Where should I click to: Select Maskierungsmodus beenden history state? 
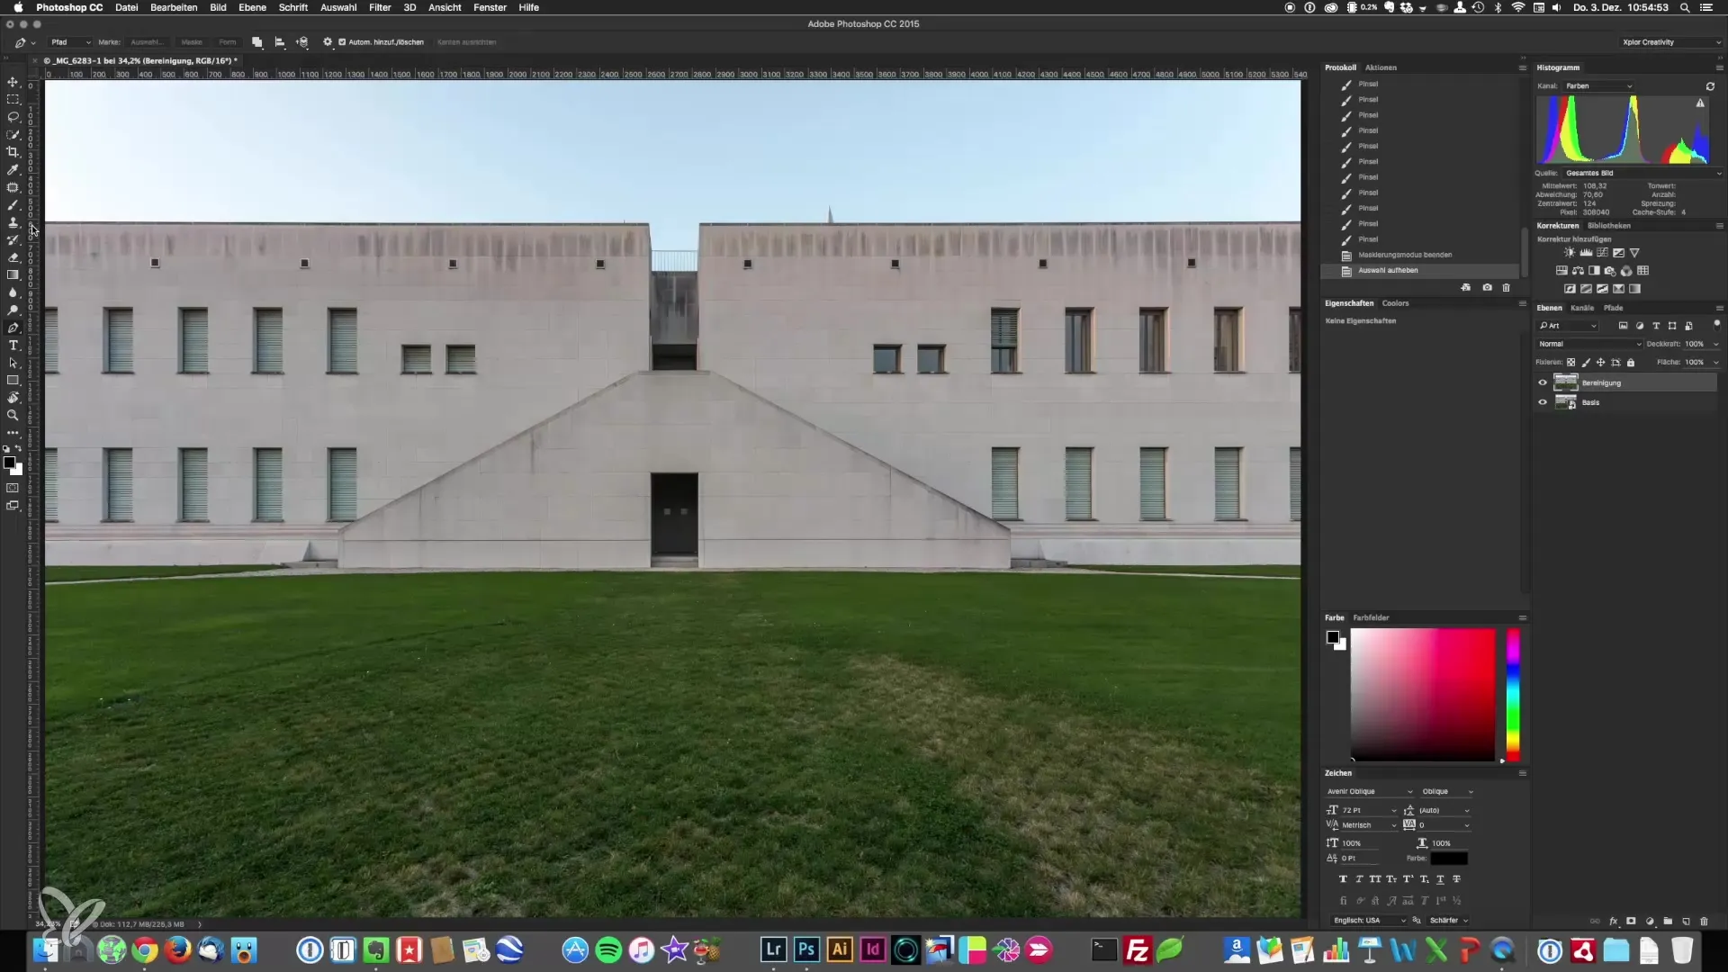coord(1420,255)
